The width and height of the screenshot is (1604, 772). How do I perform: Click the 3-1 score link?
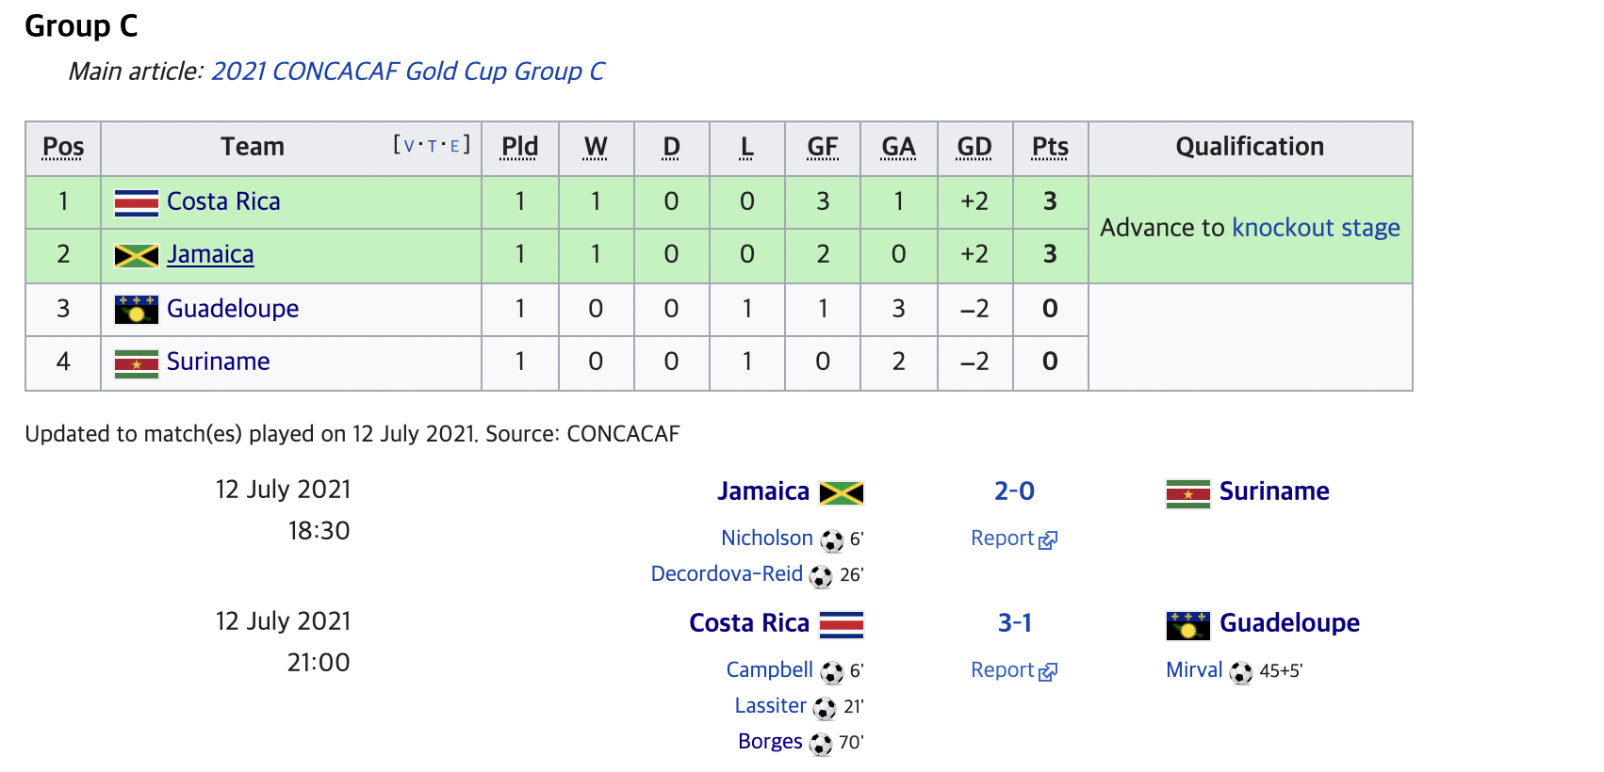[x=1014, y=623]
